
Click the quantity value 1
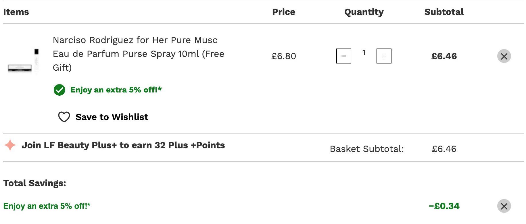tap(364, 53)
